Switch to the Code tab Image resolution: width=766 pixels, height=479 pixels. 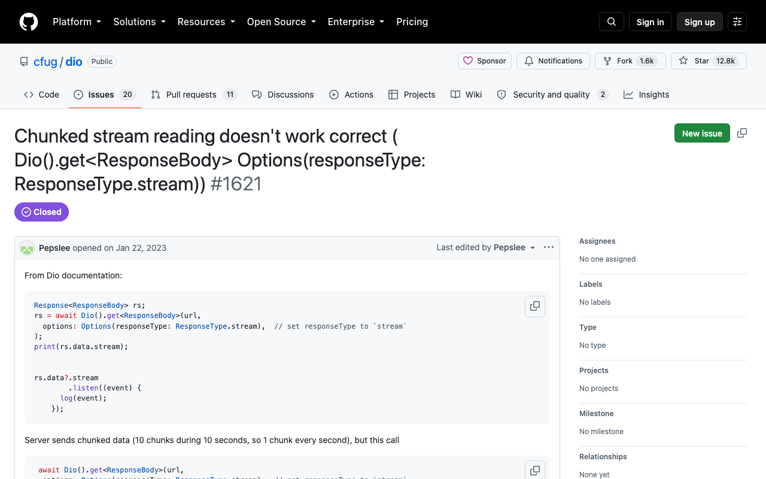pos(41,95)
